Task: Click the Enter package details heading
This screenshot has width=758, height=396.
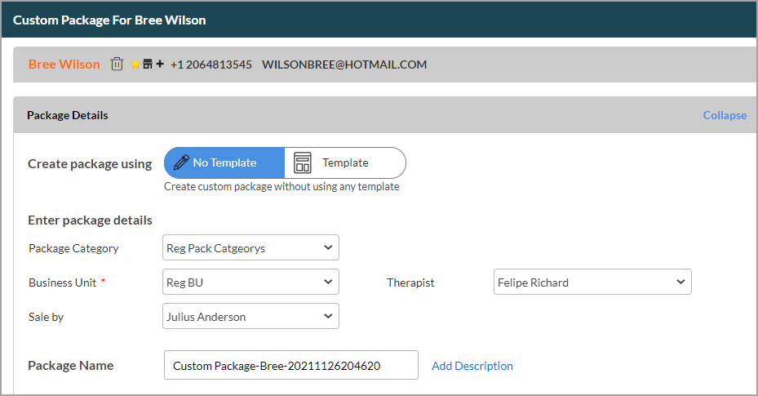Action: [90, 220]
